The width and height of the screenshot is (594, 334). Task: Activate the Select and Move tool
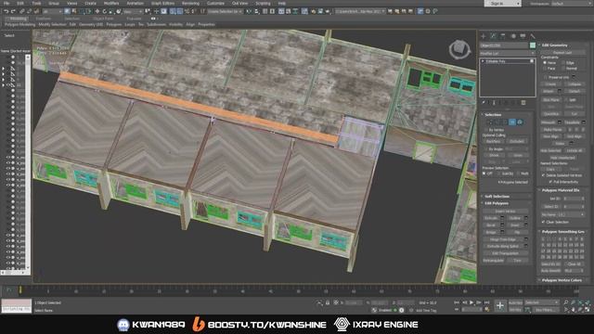tap(97, 11)
